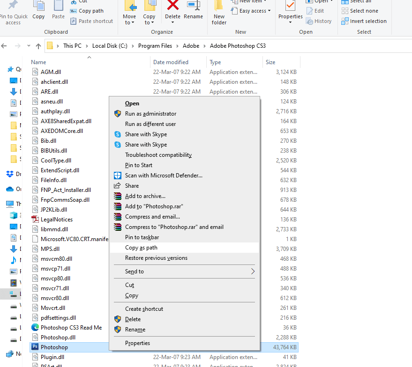Click the red Delete icon in ribbon
This screenshot has height=367, width=412.
coord(172,7)
